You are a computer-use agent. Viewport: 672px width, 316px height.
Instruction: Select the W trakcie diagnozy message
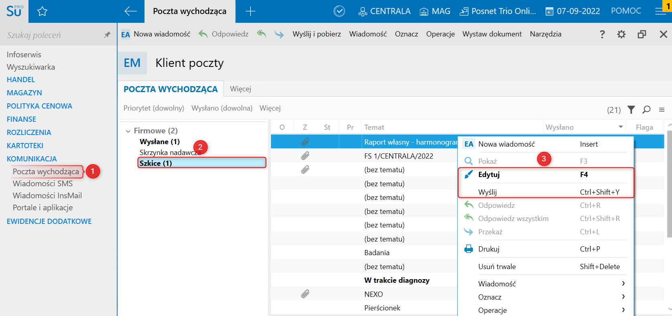(x=397, y=280)
